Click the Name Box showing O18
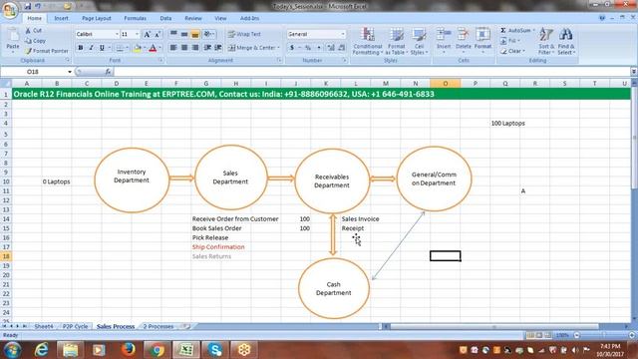The width and height of the screenshot is (638, 359). (33, 72)
